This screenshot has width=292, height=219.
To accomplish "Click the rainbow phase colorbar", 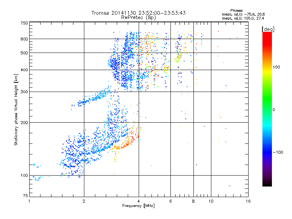I will point(267,109).
